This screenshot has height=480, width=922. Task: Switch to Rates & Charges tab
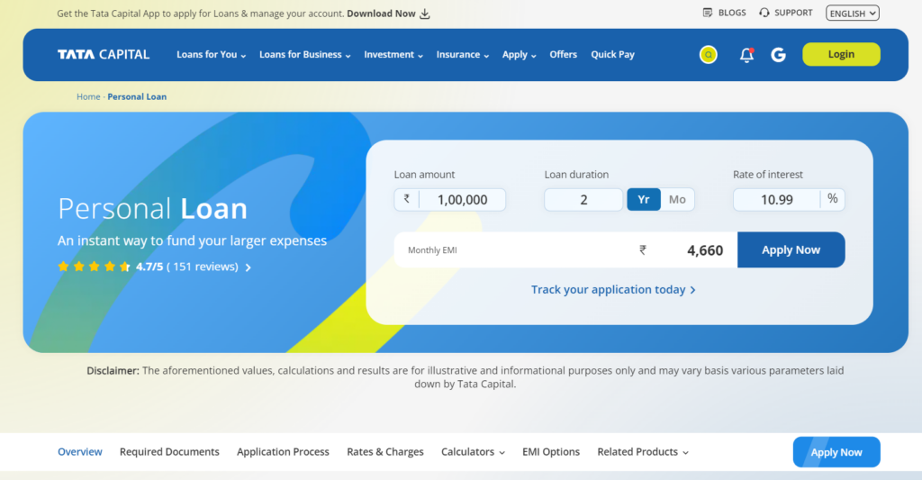click(x=385, y=452)
